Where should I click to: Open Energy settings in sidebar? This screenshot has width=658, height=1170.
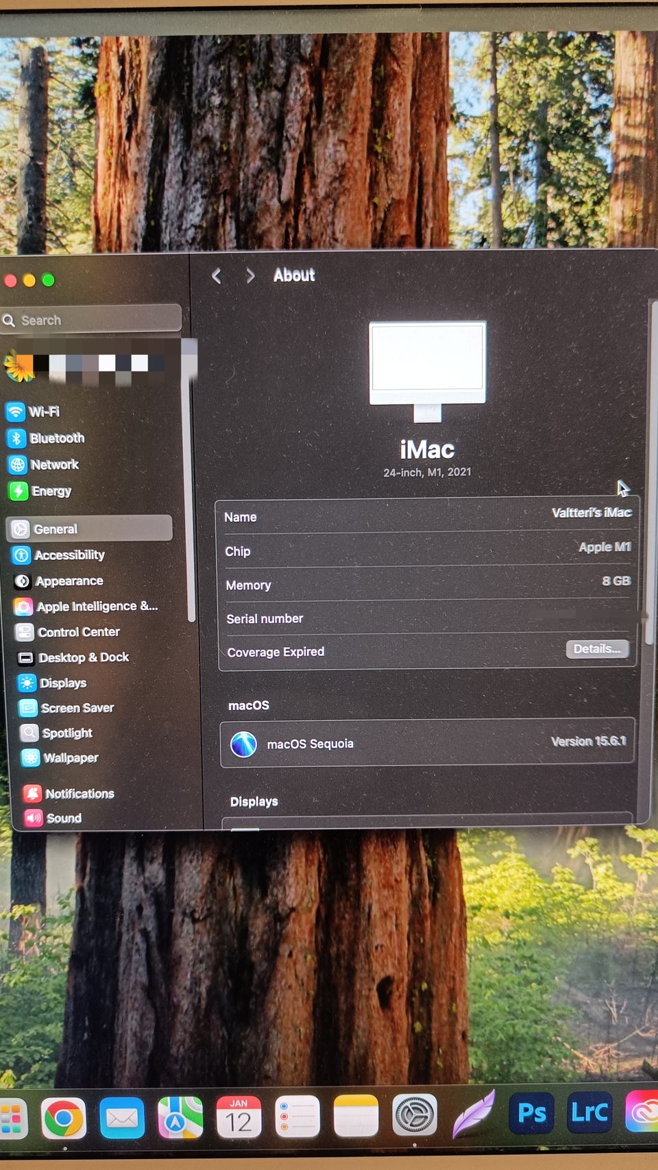40,491
